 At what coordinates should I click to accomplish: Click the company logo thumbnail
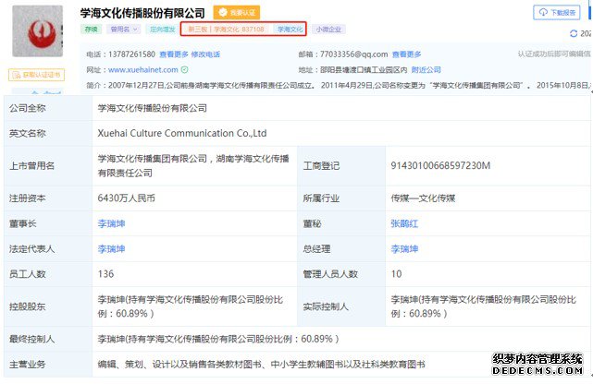37,31
